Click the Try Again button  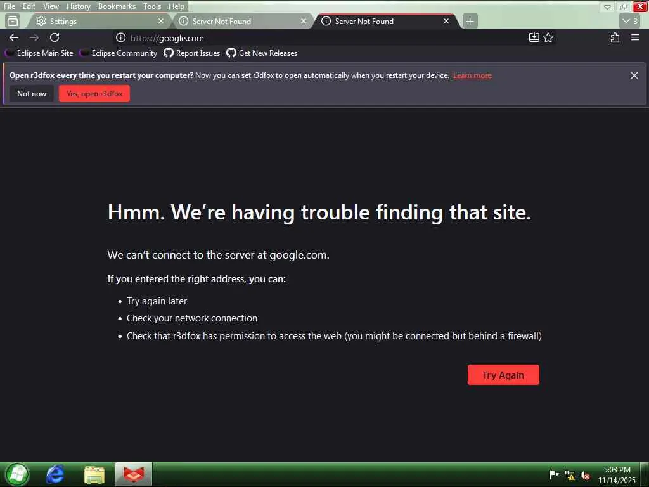click(x=503, y=375)
